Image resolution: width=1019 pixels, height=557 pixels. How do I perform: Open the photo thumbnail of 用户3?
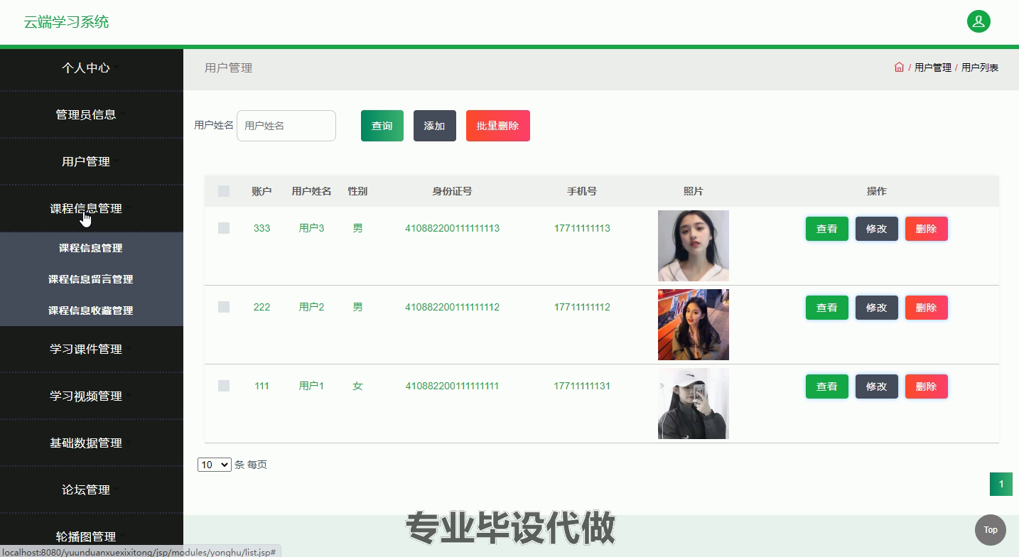[x=694, y=246]
